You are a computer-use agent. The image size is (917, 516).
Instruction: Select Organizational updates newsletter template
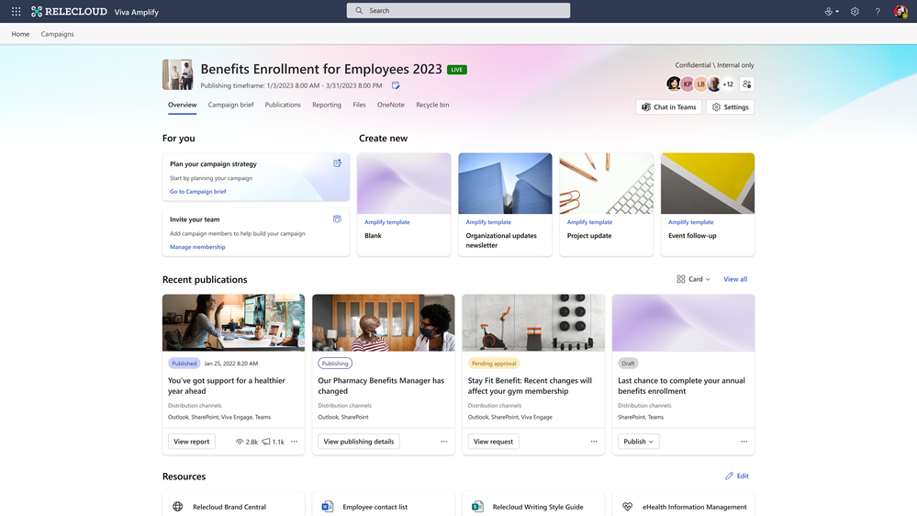click(x=505, y=204)
